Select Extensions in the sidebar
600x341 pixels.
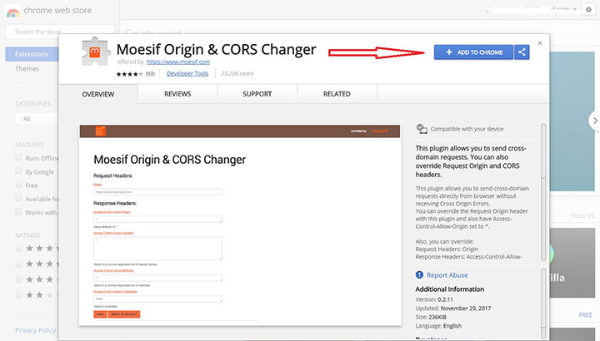coord(32,54)
